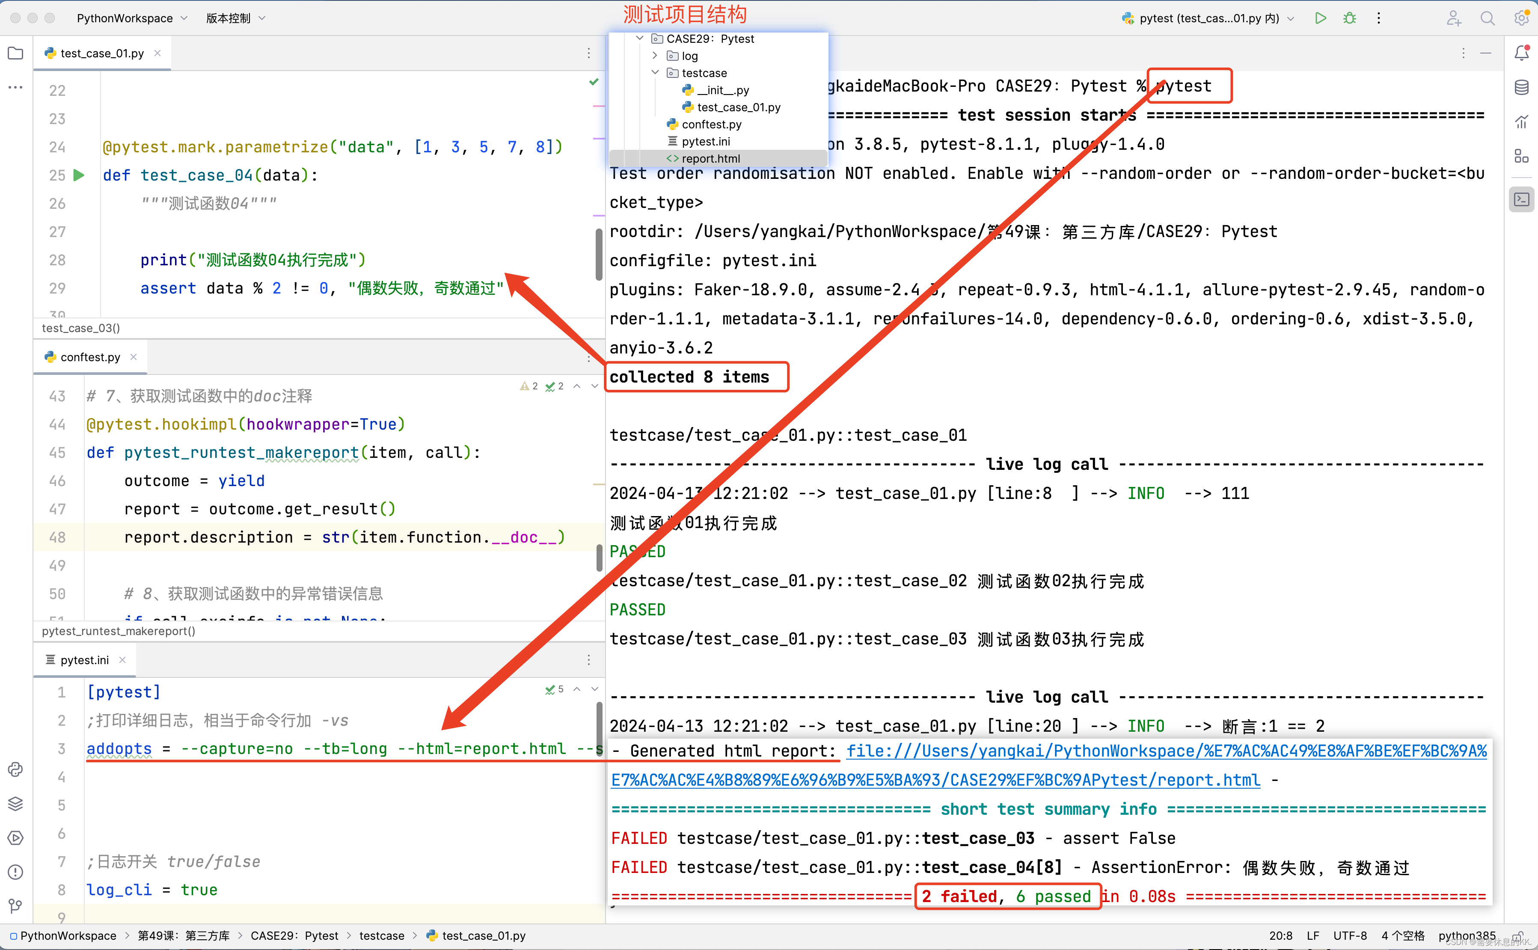Click the green Run button in toolbar
This screenshot has width=1538, height=950.
1320,18
